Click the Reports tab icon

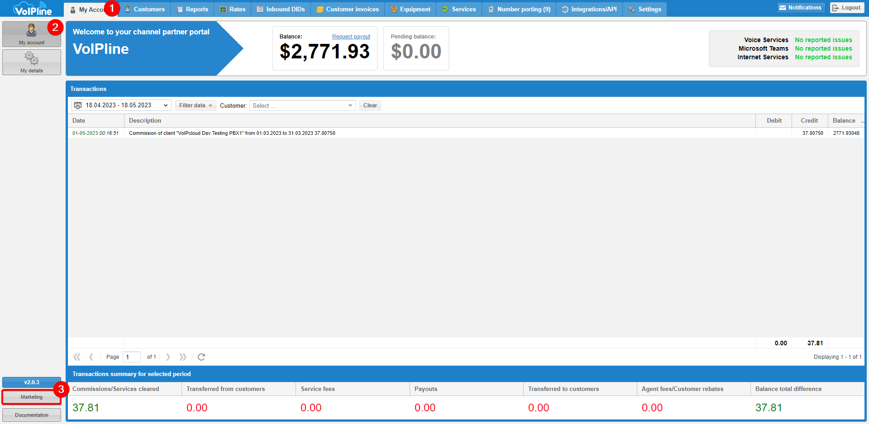pyautogui.click(x=180, y=9)
